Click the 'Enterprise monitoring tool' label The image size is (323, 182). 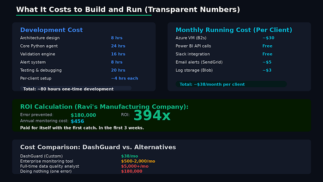[x=47, y=161]
